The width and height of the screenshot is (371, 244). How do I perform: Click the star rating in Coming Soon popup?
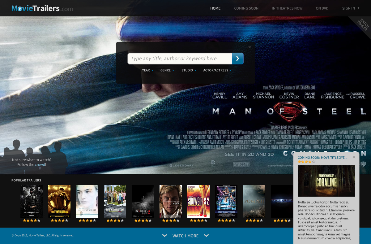click(x=307, y=162)
